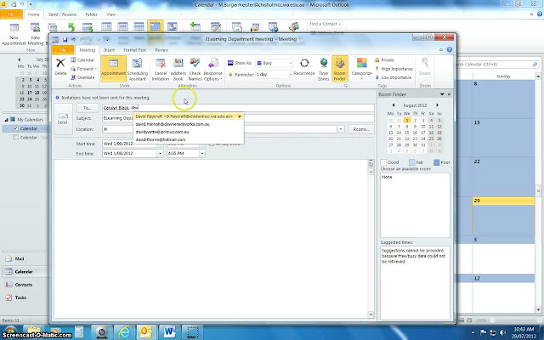Run Check Names on attendees
The width and height of the screenshot is (544, 340).
(195, 69)
